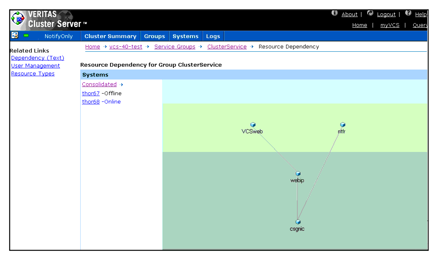
Task: Click the cluster status icon beside NotifyOnly
Action: 15,36
